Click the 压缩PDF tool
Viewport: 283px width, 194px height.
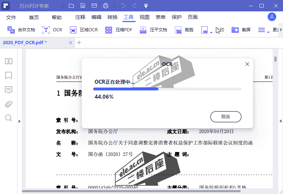tap(119, 30)
